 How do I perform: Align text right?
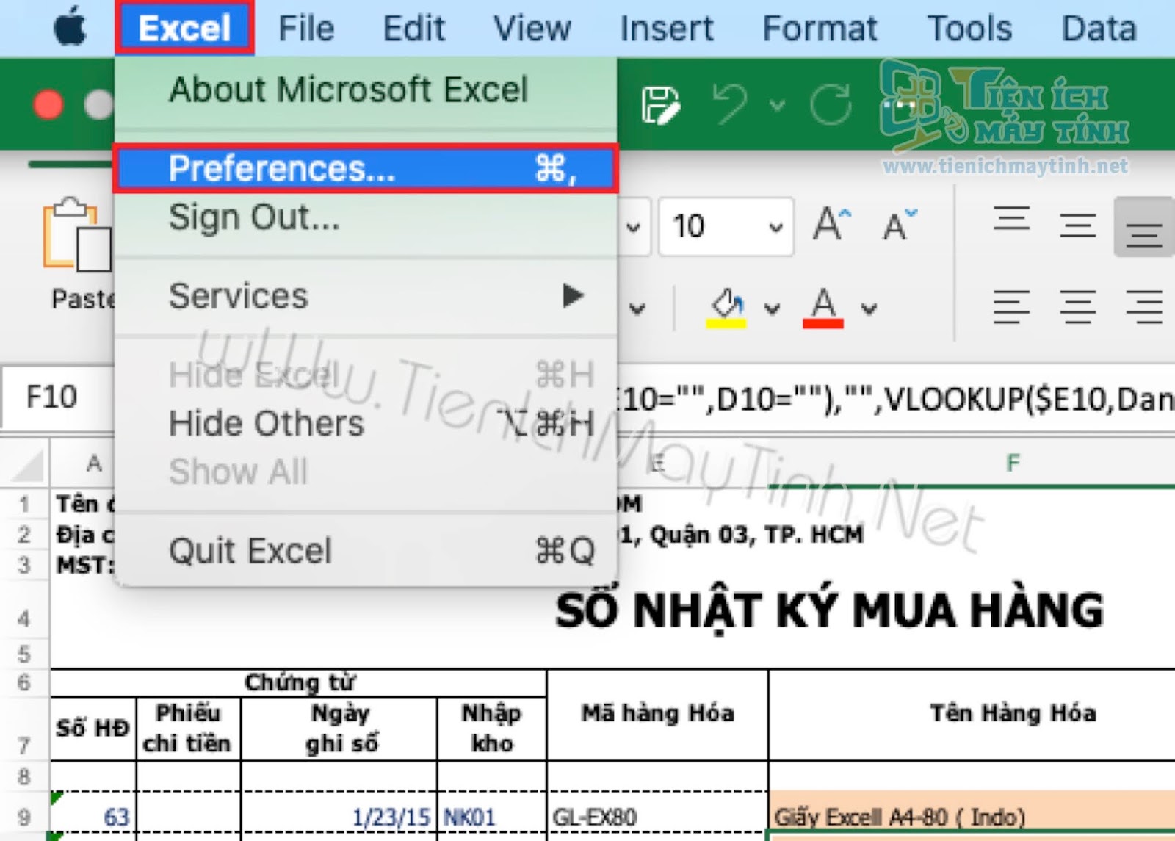pyautogui.click(x=1143, y=307)
